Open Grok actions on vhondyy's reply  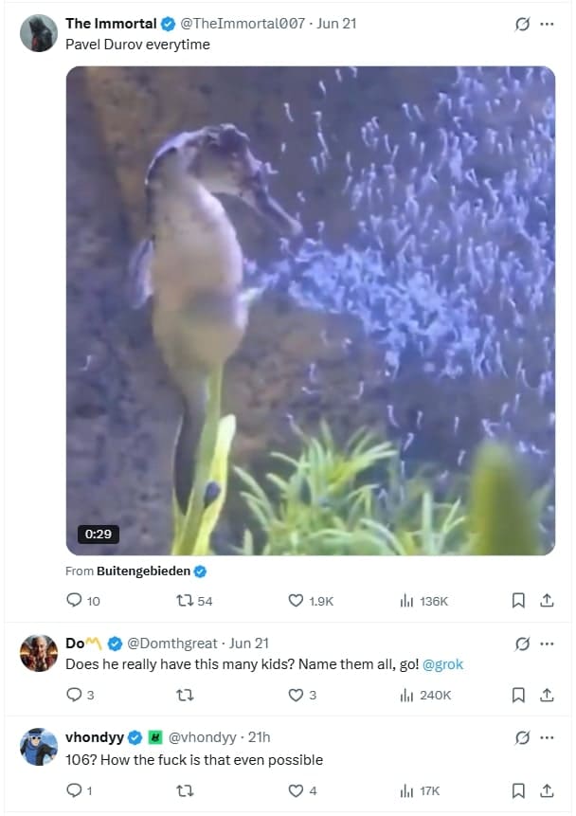pos(522,737)
